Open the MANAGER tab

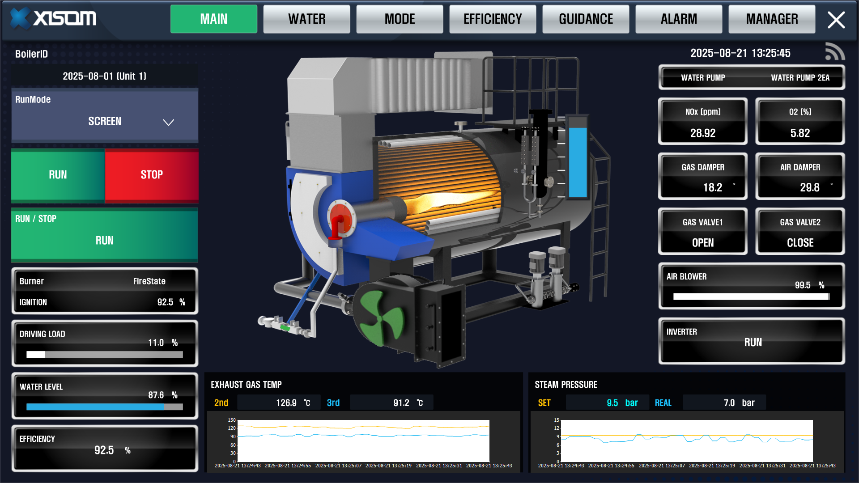[x=772, y=19]
